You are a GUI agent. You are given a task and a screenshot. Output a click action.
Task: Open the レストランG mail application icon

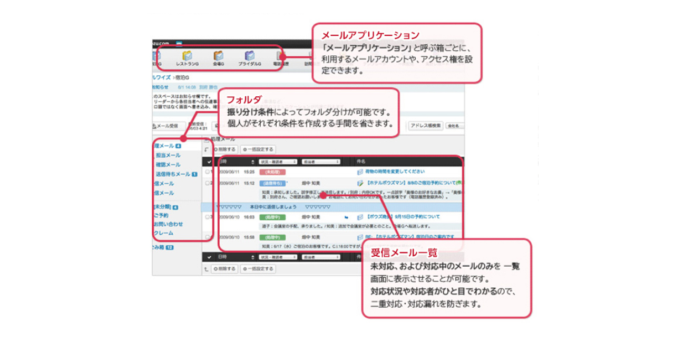click(x=188, y=56)
